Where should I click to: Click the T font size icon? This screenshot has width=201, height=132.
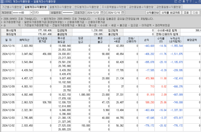point(187,1)
